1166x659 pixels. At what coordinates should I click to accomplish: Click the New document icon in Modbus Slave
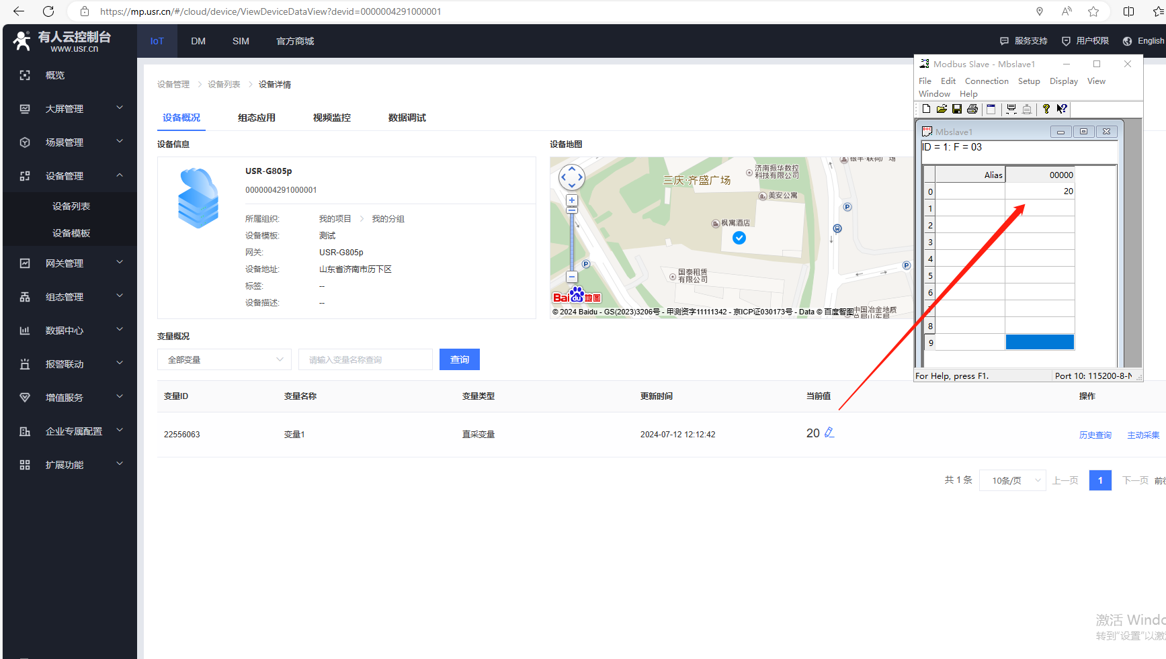point(926,109)
